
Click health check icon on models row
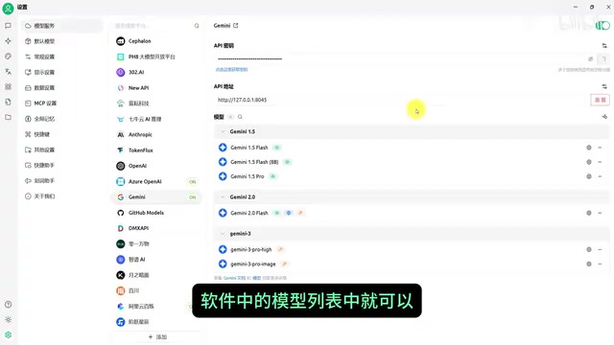[604, 117]
